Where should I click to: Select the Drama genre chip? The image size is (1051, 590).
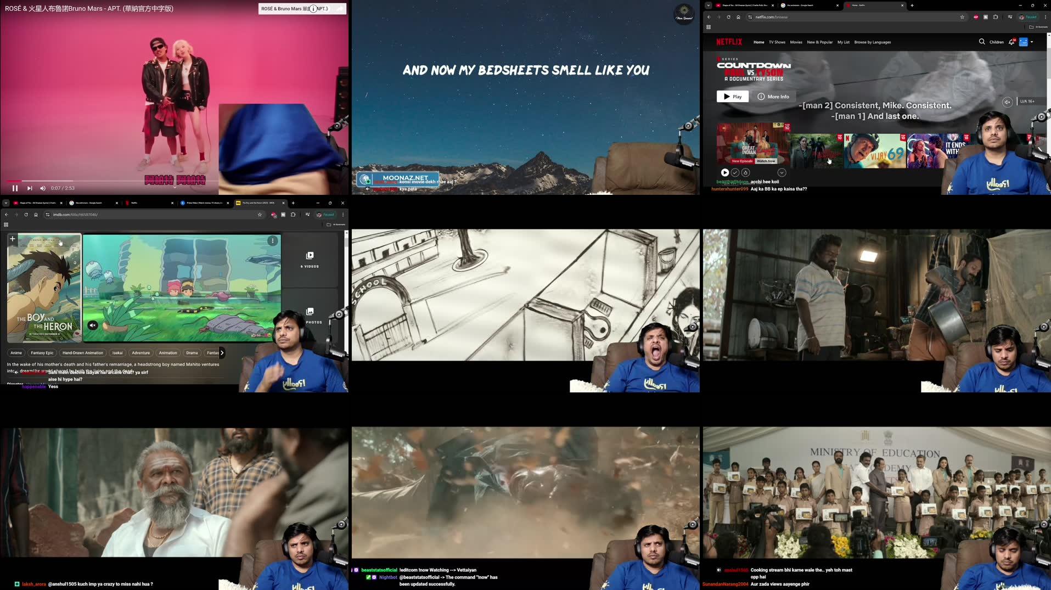tap(192, 353)
